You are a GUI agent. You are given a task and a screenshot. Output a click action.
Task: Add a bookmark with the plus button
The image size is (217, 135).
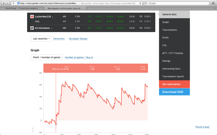[x=13, y=3]
